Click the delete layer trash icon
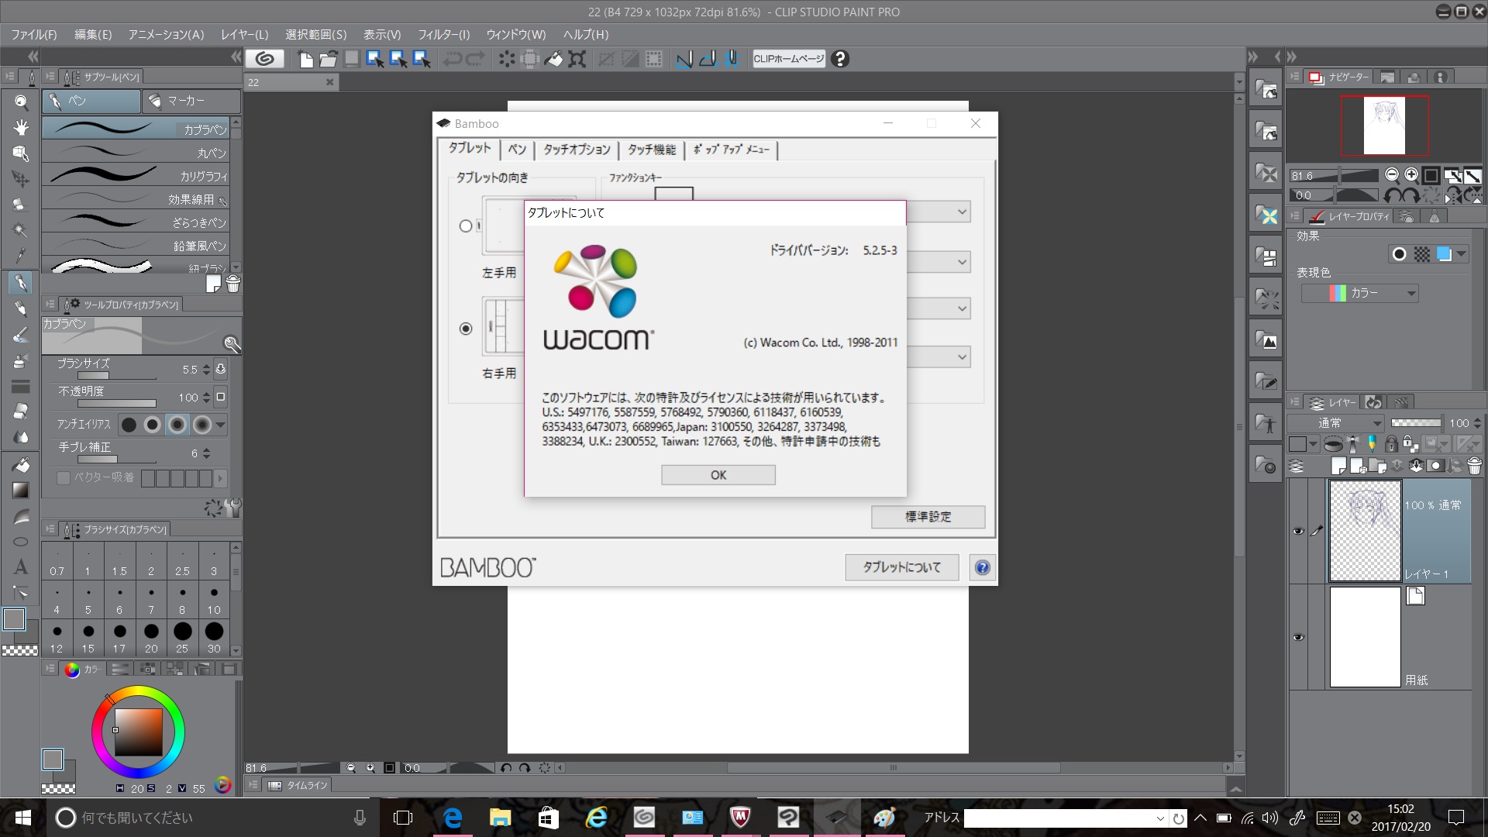This screenshot has width=1488, height=837. coord(1474,466)
